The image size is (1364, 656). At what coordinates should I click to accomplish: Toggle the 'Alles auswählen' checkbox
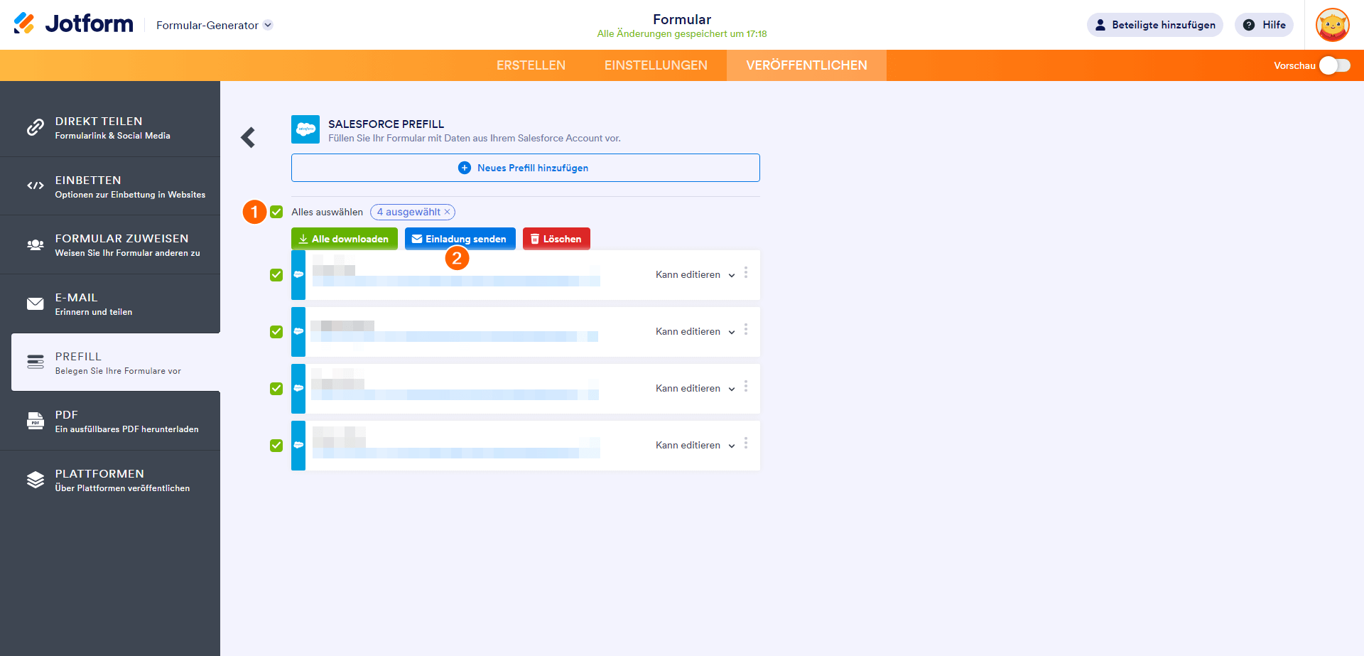276,212
